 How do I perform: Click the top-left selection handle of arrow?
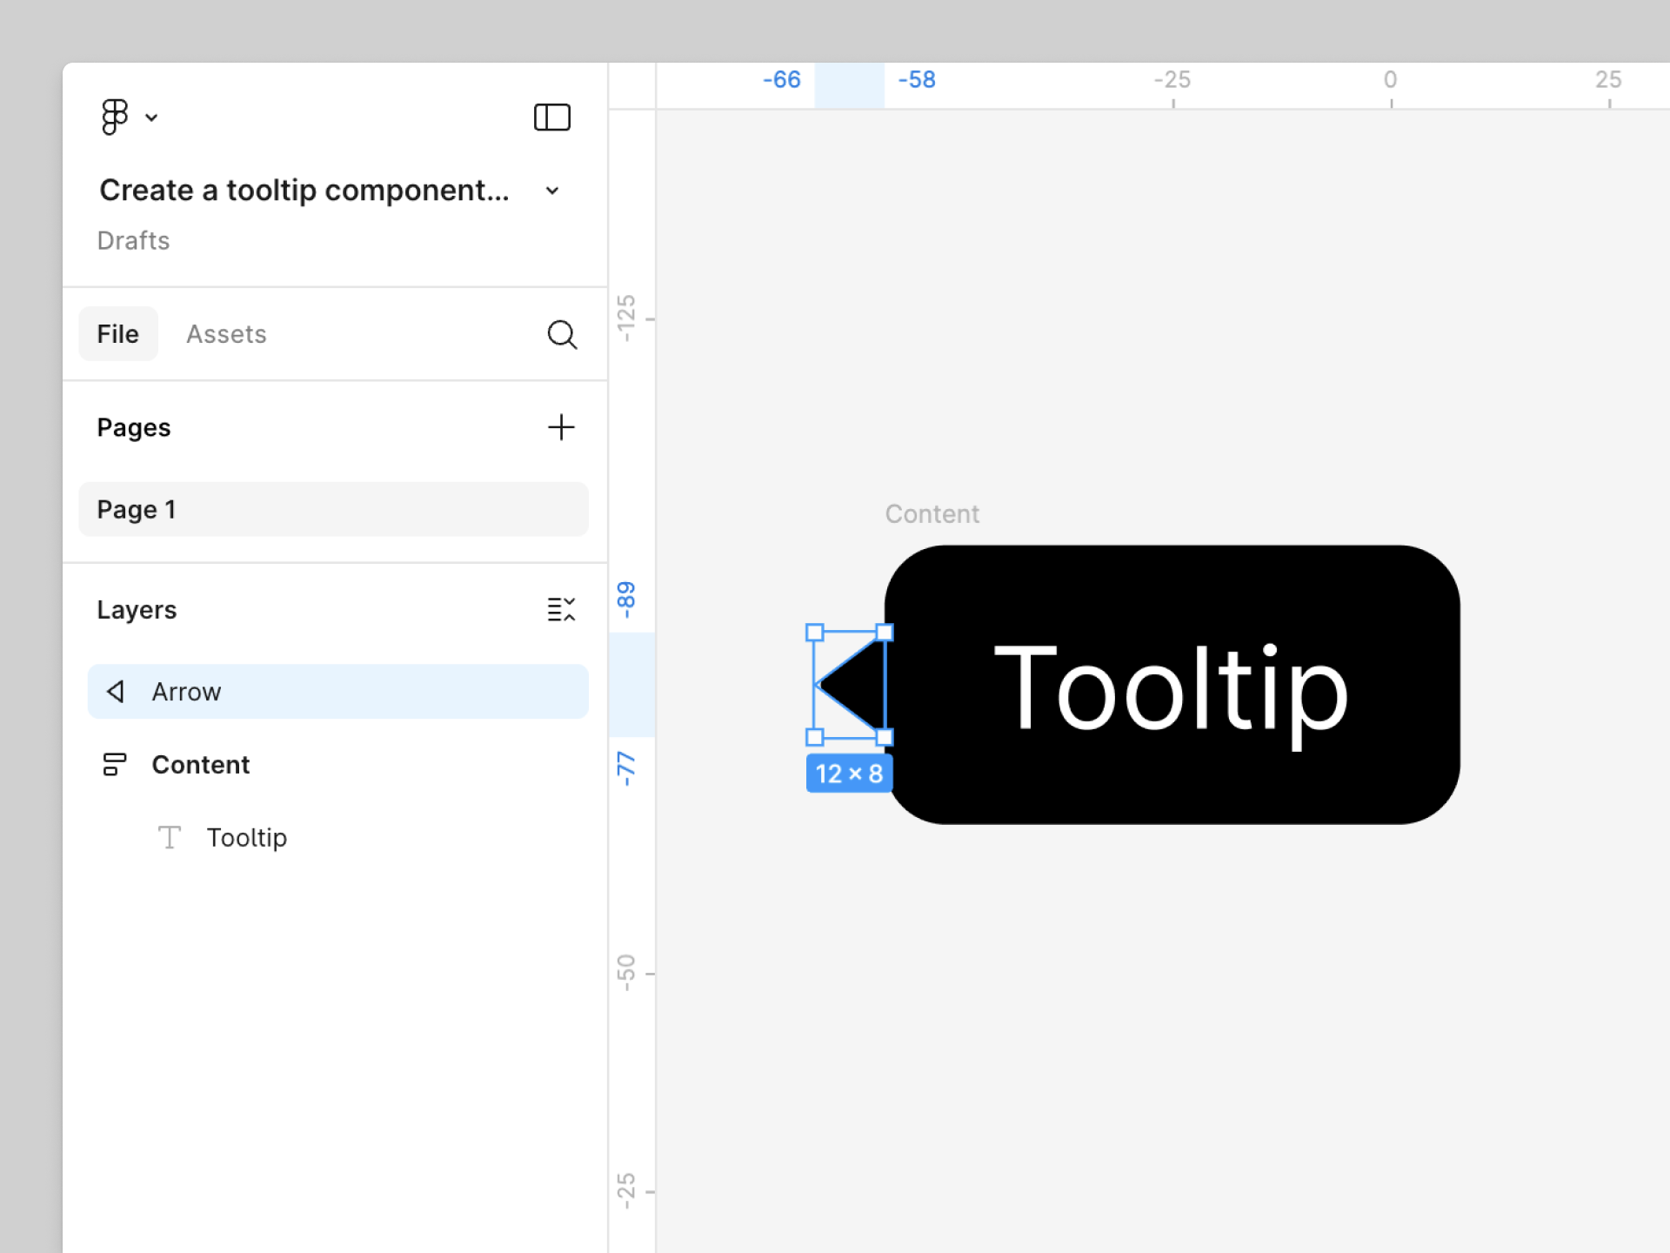pyautogui.click(x=815, y=633)
